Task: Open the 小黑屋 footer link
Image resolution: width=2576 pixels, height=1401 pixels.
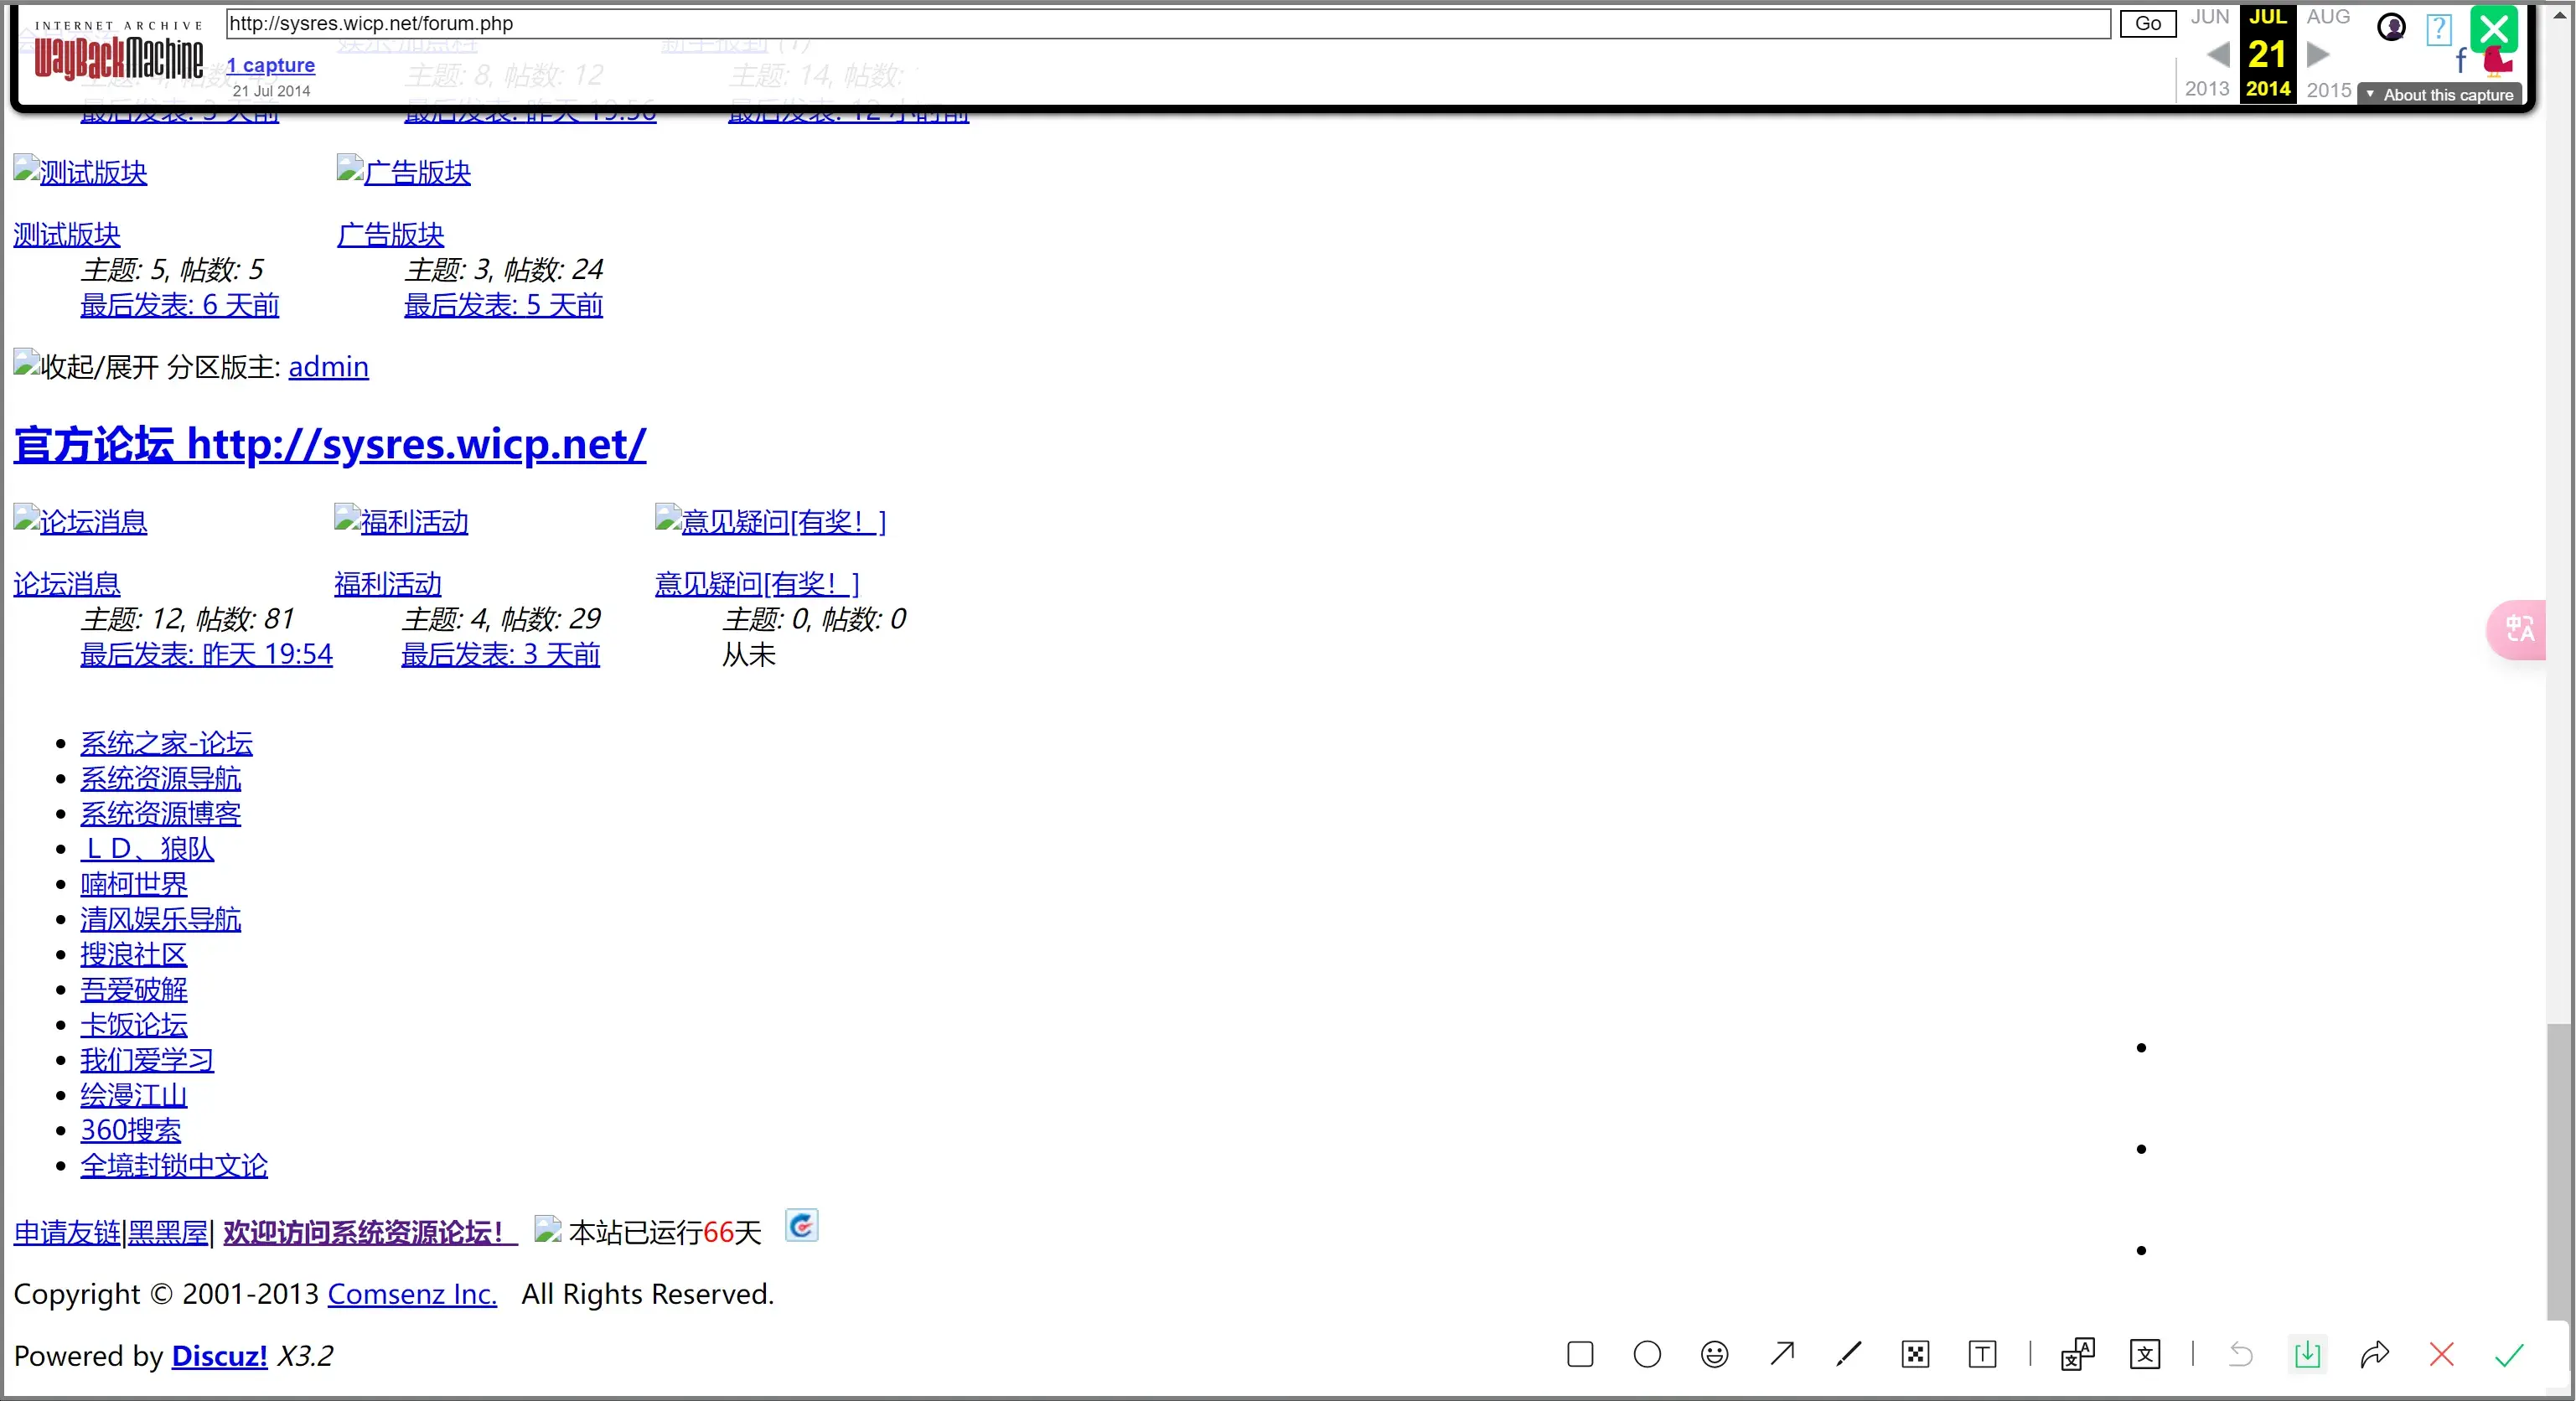Action: coord(167,1232)
